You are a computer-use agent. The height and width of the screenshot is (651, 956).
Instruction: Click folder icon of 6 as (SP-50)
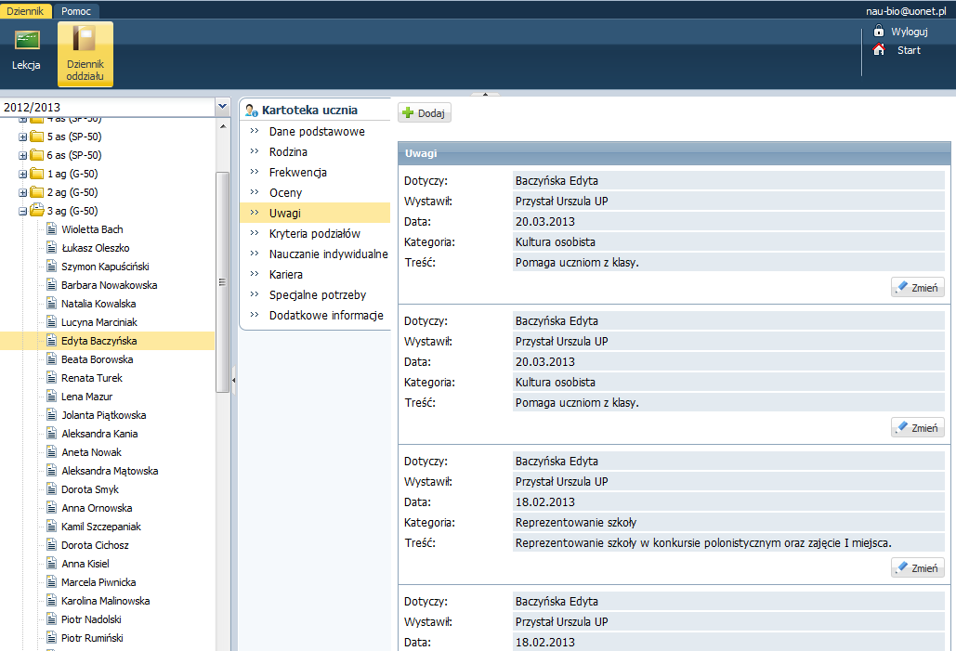[x=36, y=155]
